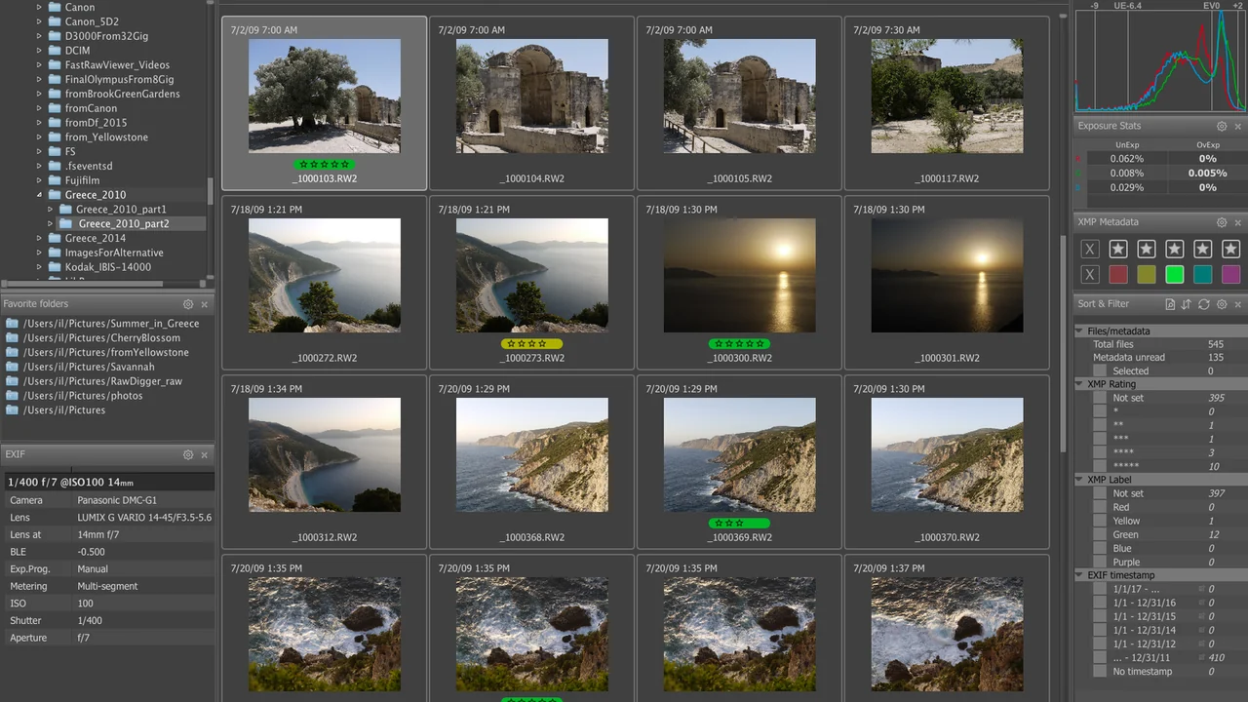The height and width of the screenshot is (702, 1248).
Task: Collapse the EXIF timestamp section
Action: [x=1080, y=575]
